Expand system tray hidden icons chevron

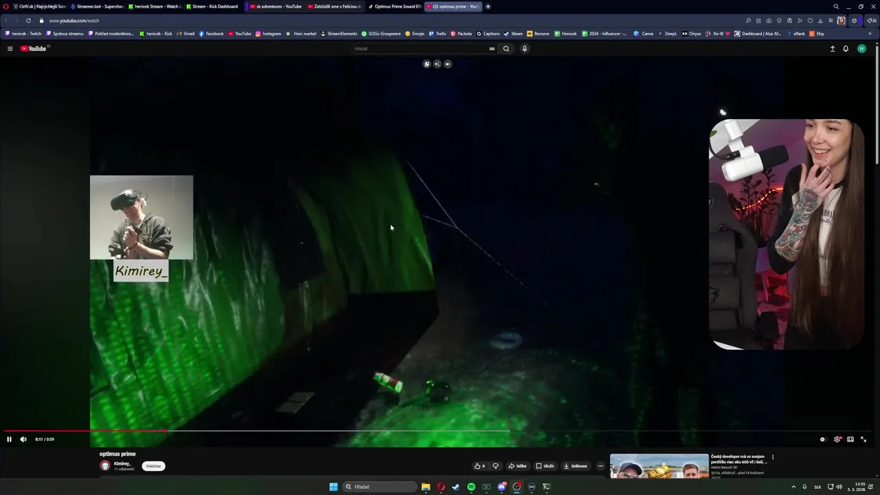[793, 487]
